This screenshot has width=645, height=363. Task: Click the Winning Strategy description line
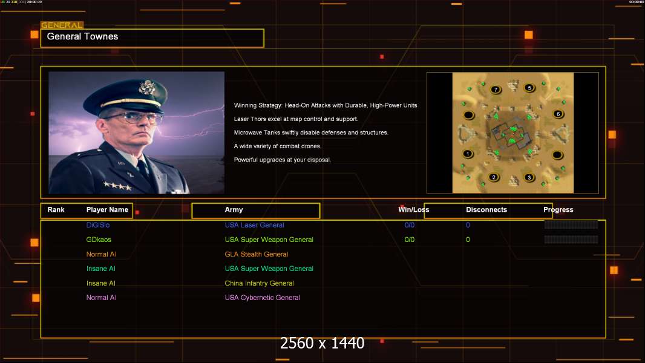point(326,105)
